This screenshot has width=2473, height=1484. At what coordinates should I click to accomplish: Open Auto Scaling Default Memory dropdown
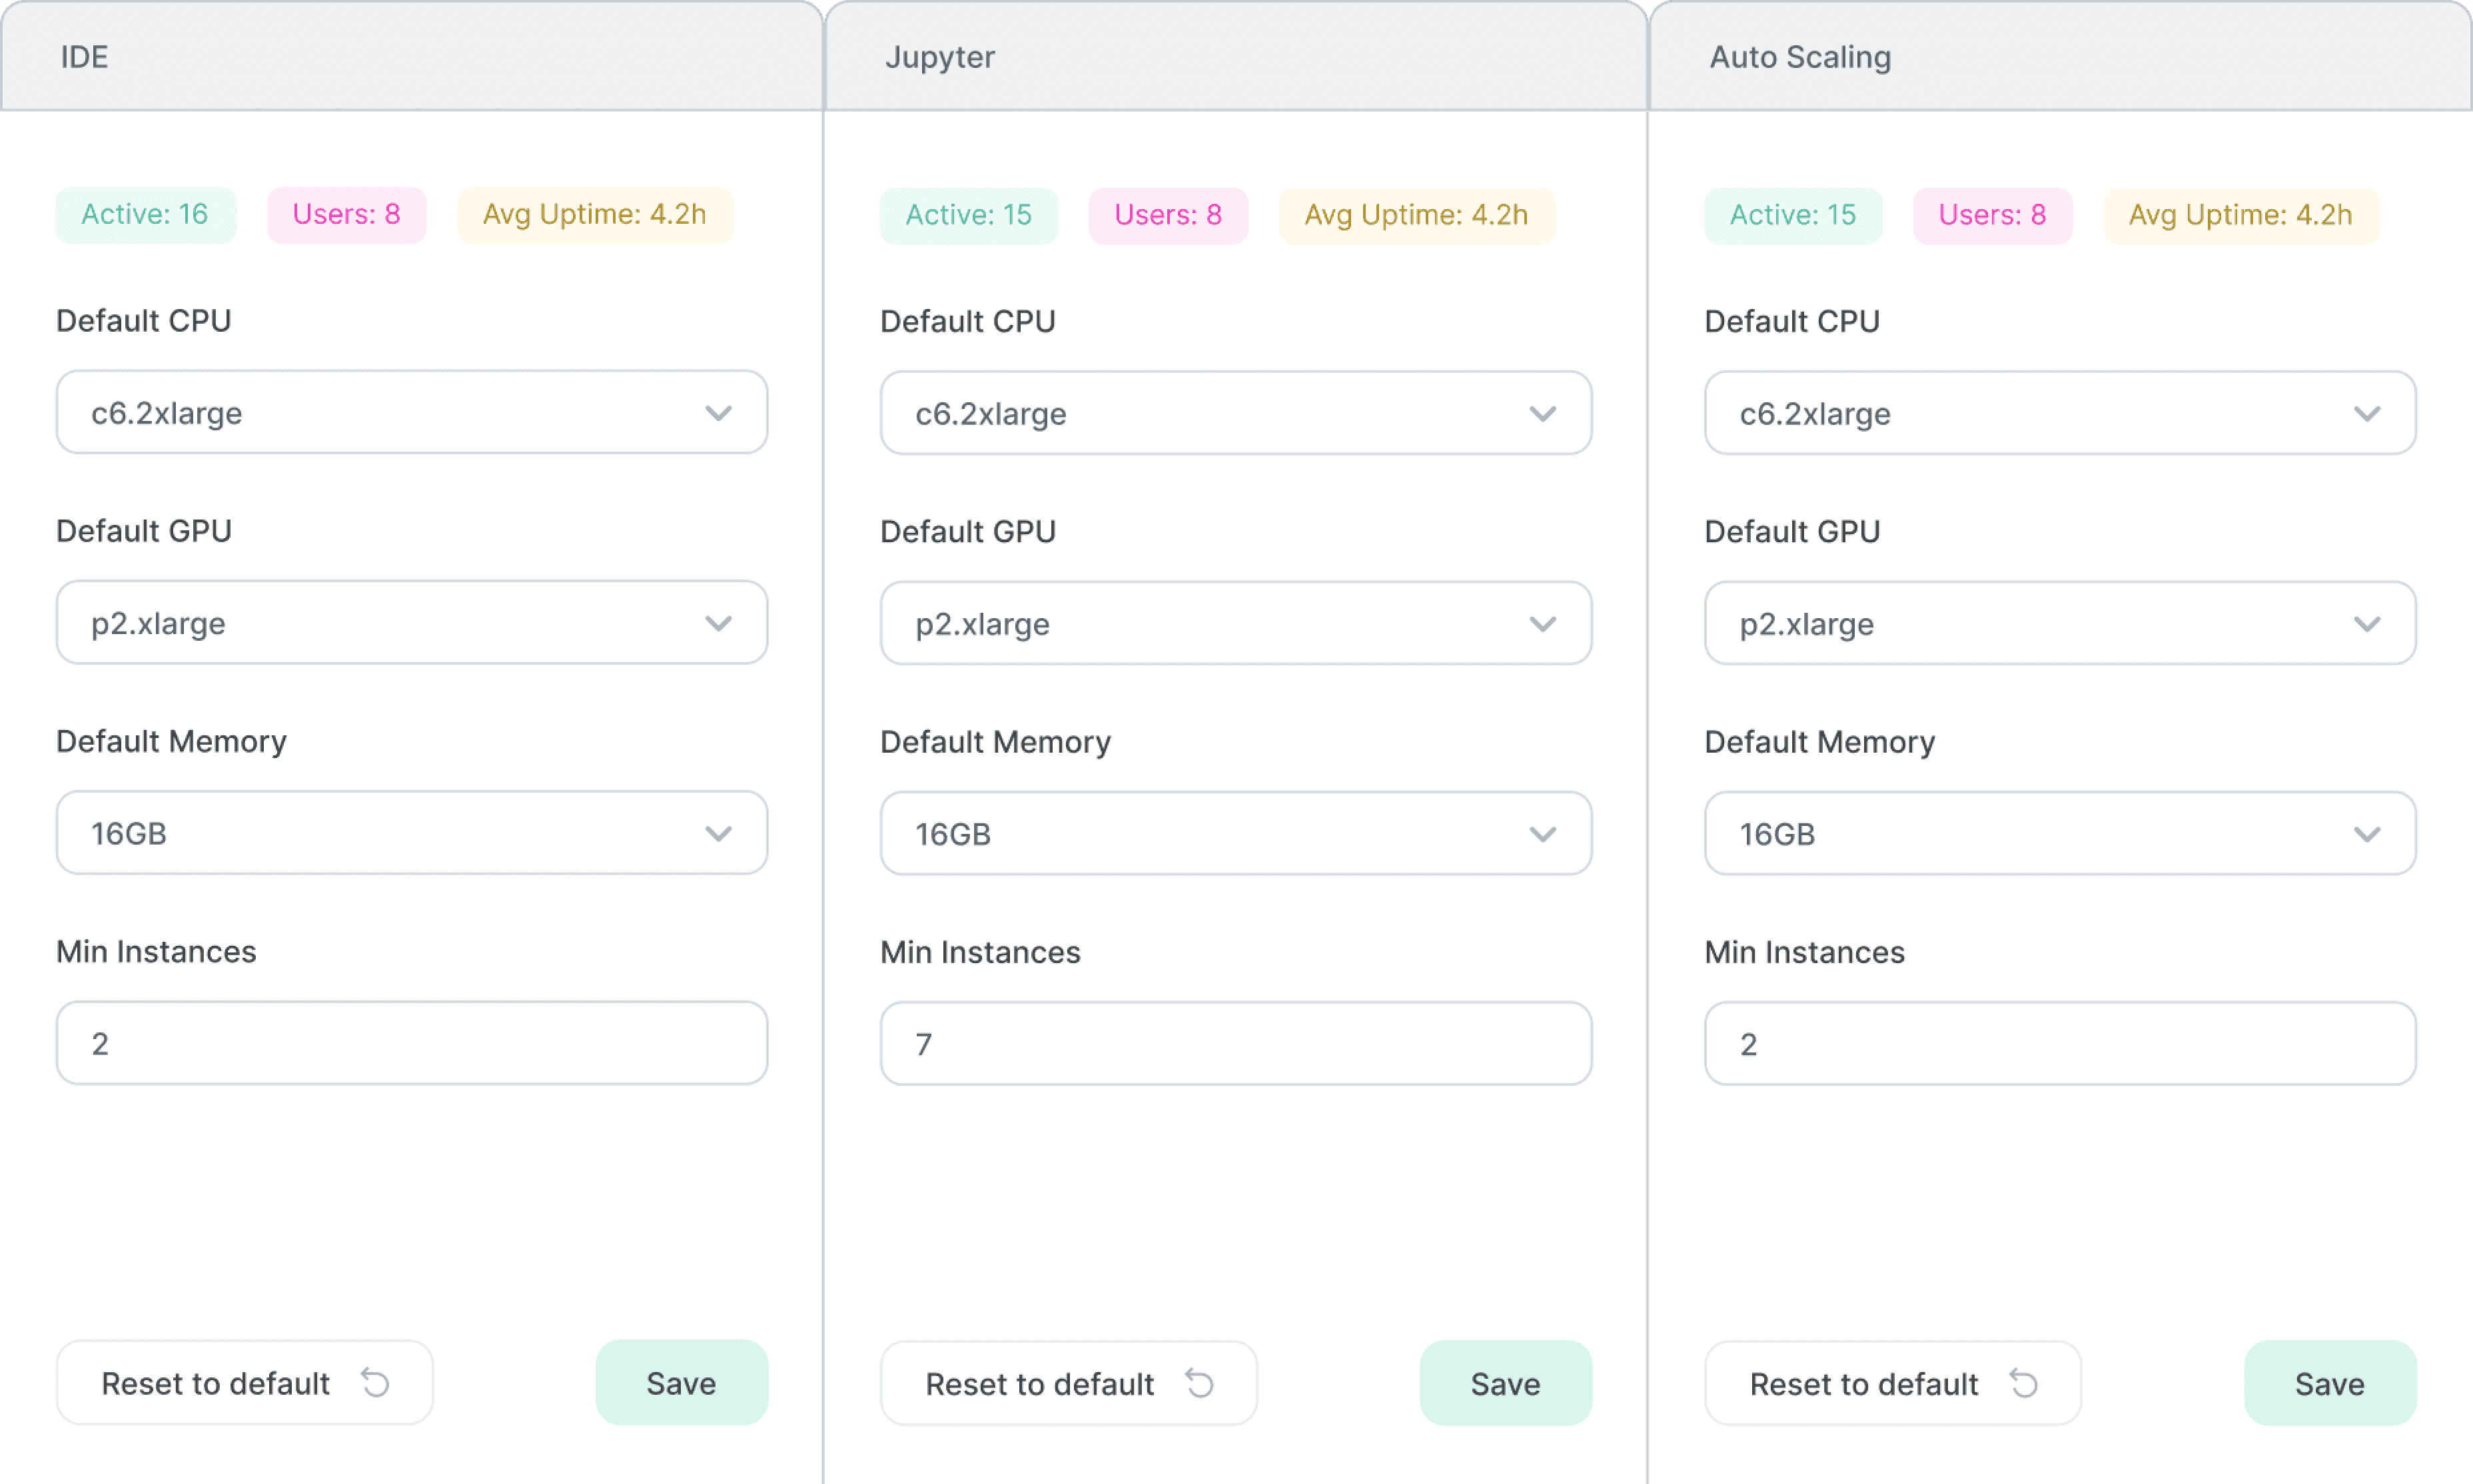pos(2059,833)
